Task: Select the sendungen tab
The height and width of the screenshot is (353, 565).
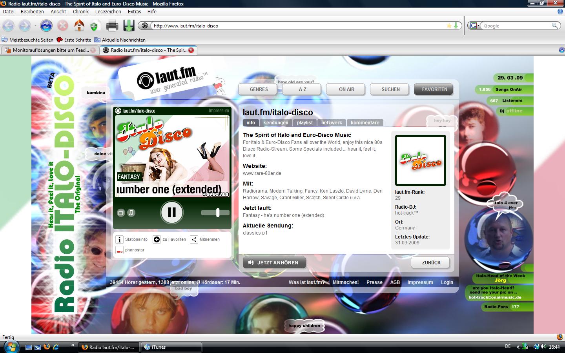Action: tap(276, 123)
